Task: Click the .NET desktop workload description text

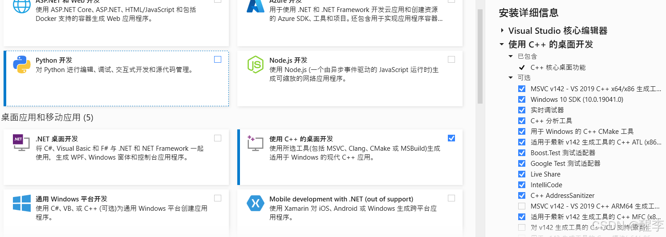Action: (120, 153)
